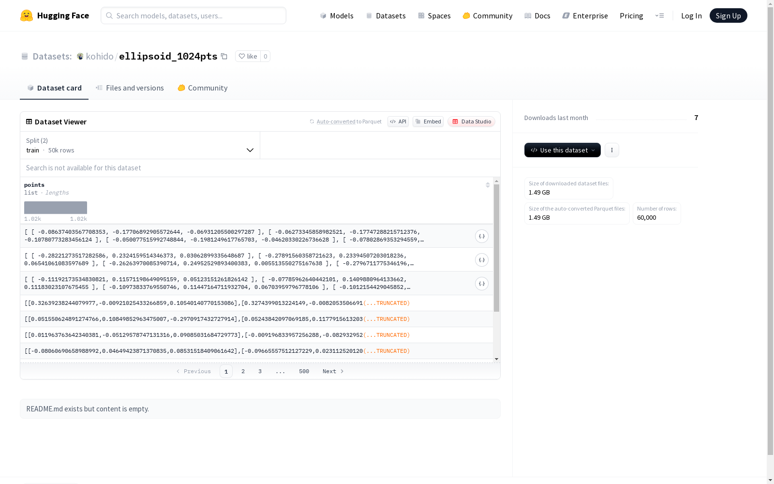Open the kohido user profile link
774x484 pixels.
[100, 56]
